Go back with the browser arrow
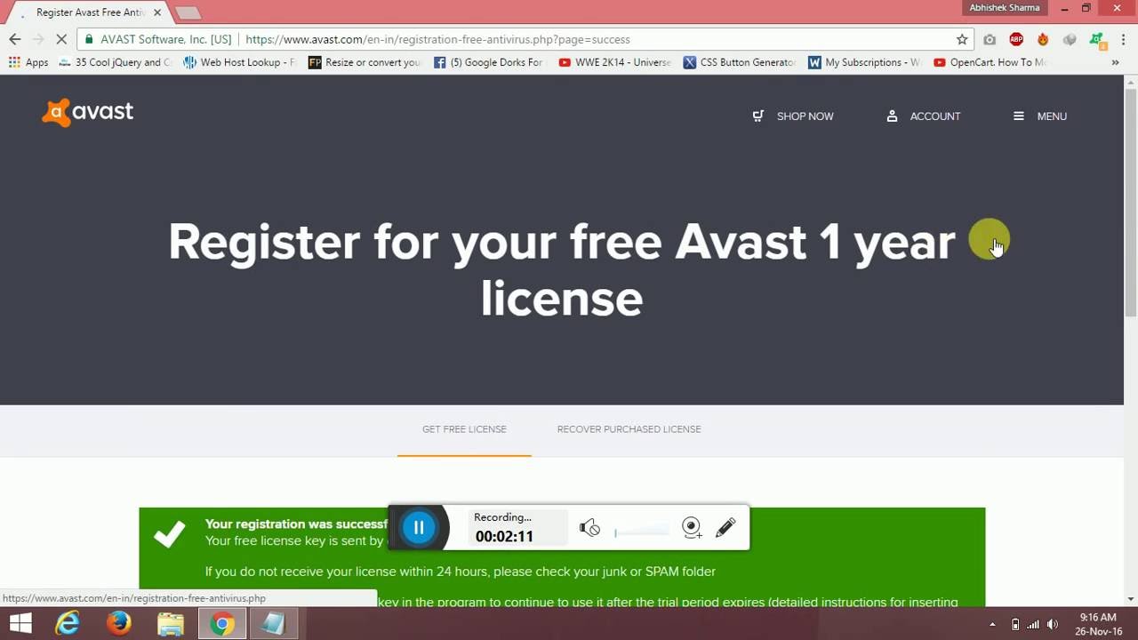Screen dimensions: 1138x640 pos(14,39)
